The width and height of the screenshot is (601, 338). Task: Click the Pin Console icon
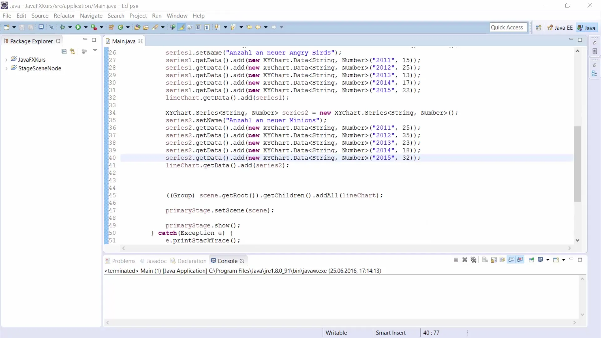(x=532, y=260)
